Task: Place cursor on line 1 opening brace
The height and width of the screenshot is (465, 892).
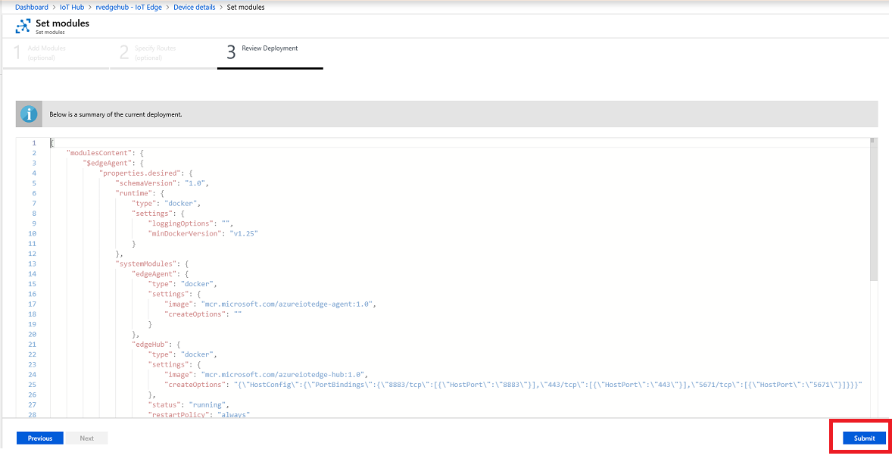Action: click(x=51, y=143)
